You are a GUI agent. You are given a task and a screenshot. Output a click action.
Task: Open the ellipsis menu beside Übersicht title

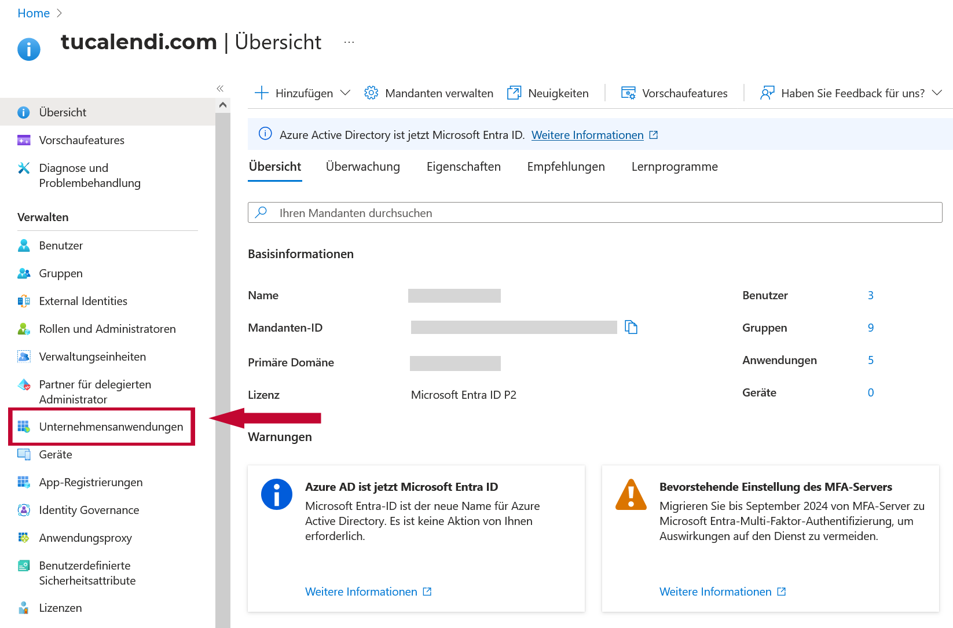tap(349, 42)
